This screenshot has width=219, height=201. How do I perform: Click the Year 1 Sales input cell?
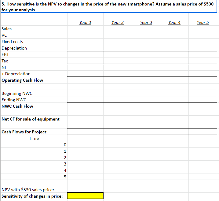click(85, 29)
